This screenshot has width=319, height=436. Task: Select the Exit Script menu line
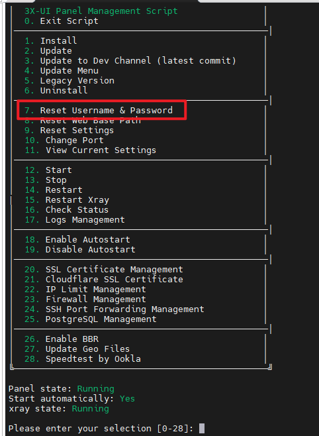point(62,21)
